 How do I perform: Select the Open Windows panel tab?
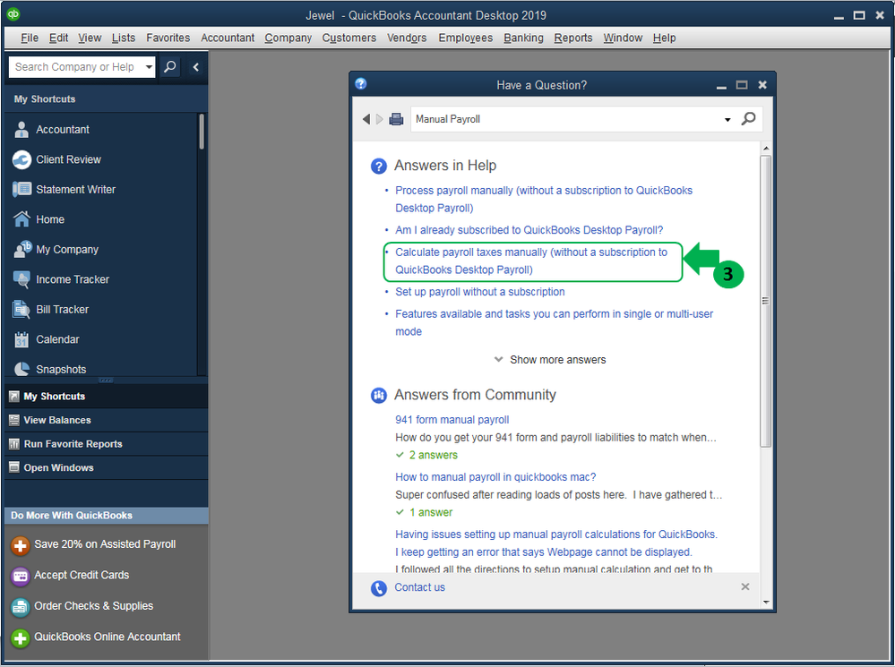pyautogui.click(x=107, y=467)
